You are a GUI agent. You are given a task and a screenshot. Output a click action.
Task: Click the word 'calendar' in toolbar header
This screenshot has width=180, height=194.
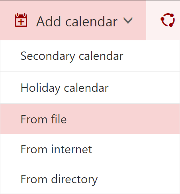point(92,22)
